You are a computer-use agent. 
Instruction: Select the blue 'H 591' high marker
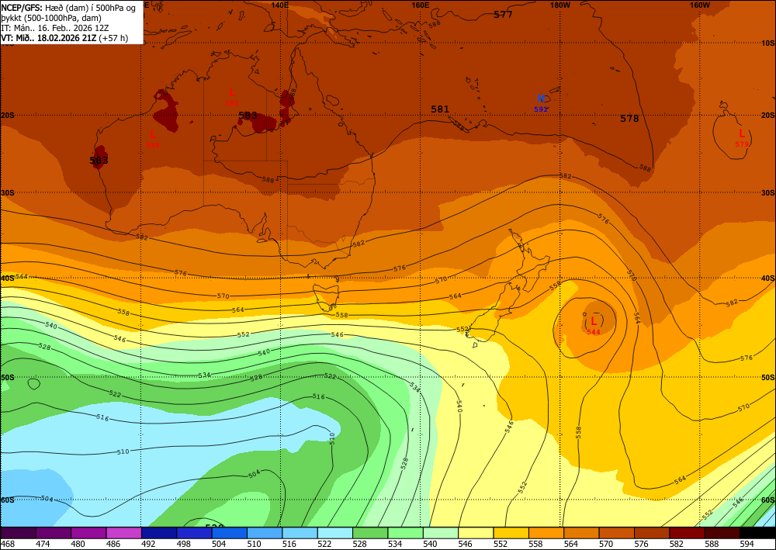pyautogui.click(x=541, y=102)
